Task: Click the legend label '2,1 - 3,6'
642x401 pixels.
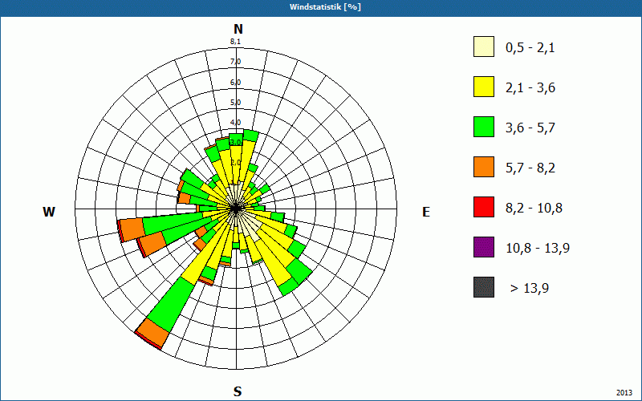Action: 530,88
